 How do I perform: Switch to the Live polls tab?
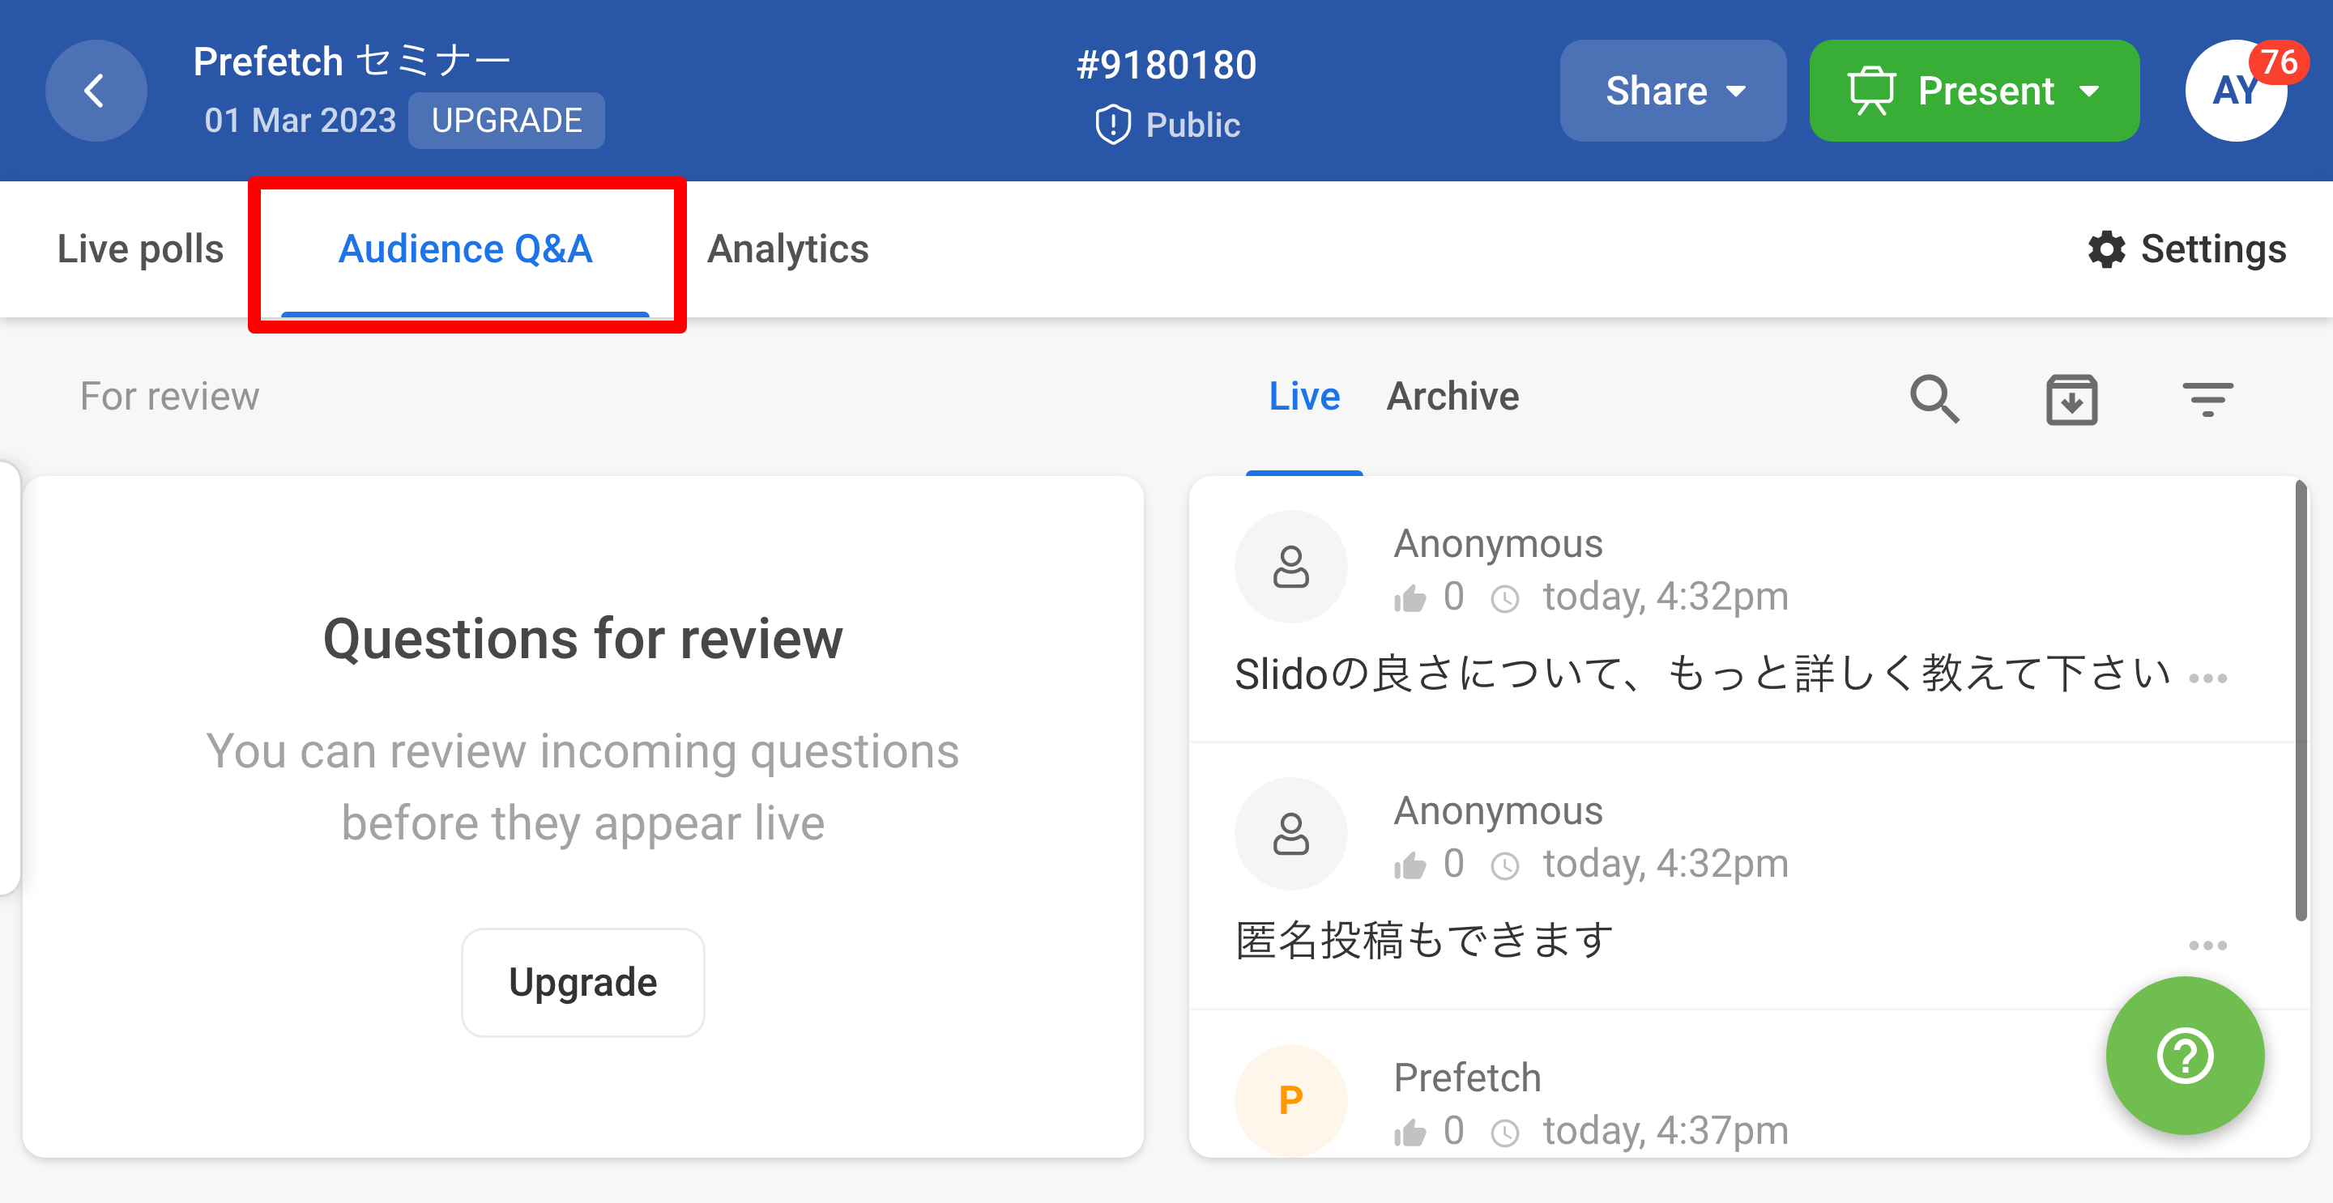140,249
